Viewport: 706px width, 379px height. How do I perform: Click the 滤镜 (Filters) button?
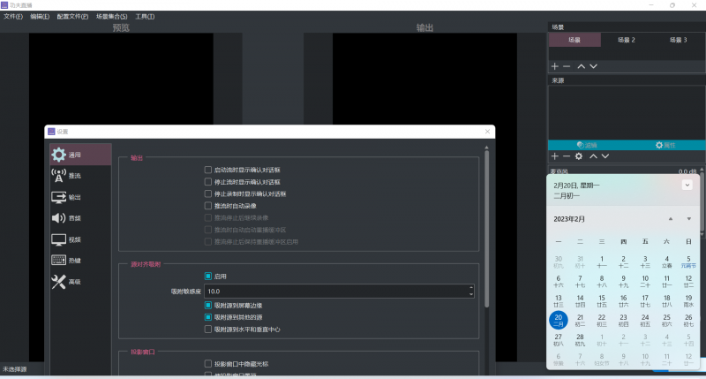pyautogui.click(x=586, y=145)
